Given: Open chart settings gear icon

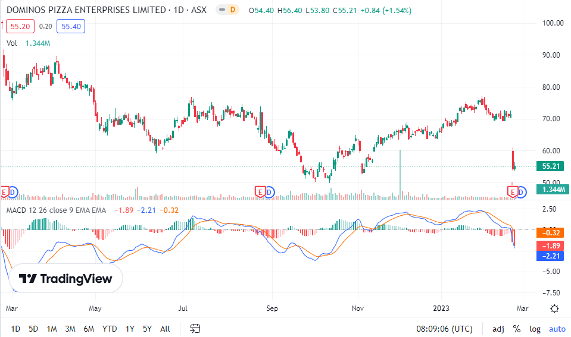Looking at the screenshot, I should 554,308.
